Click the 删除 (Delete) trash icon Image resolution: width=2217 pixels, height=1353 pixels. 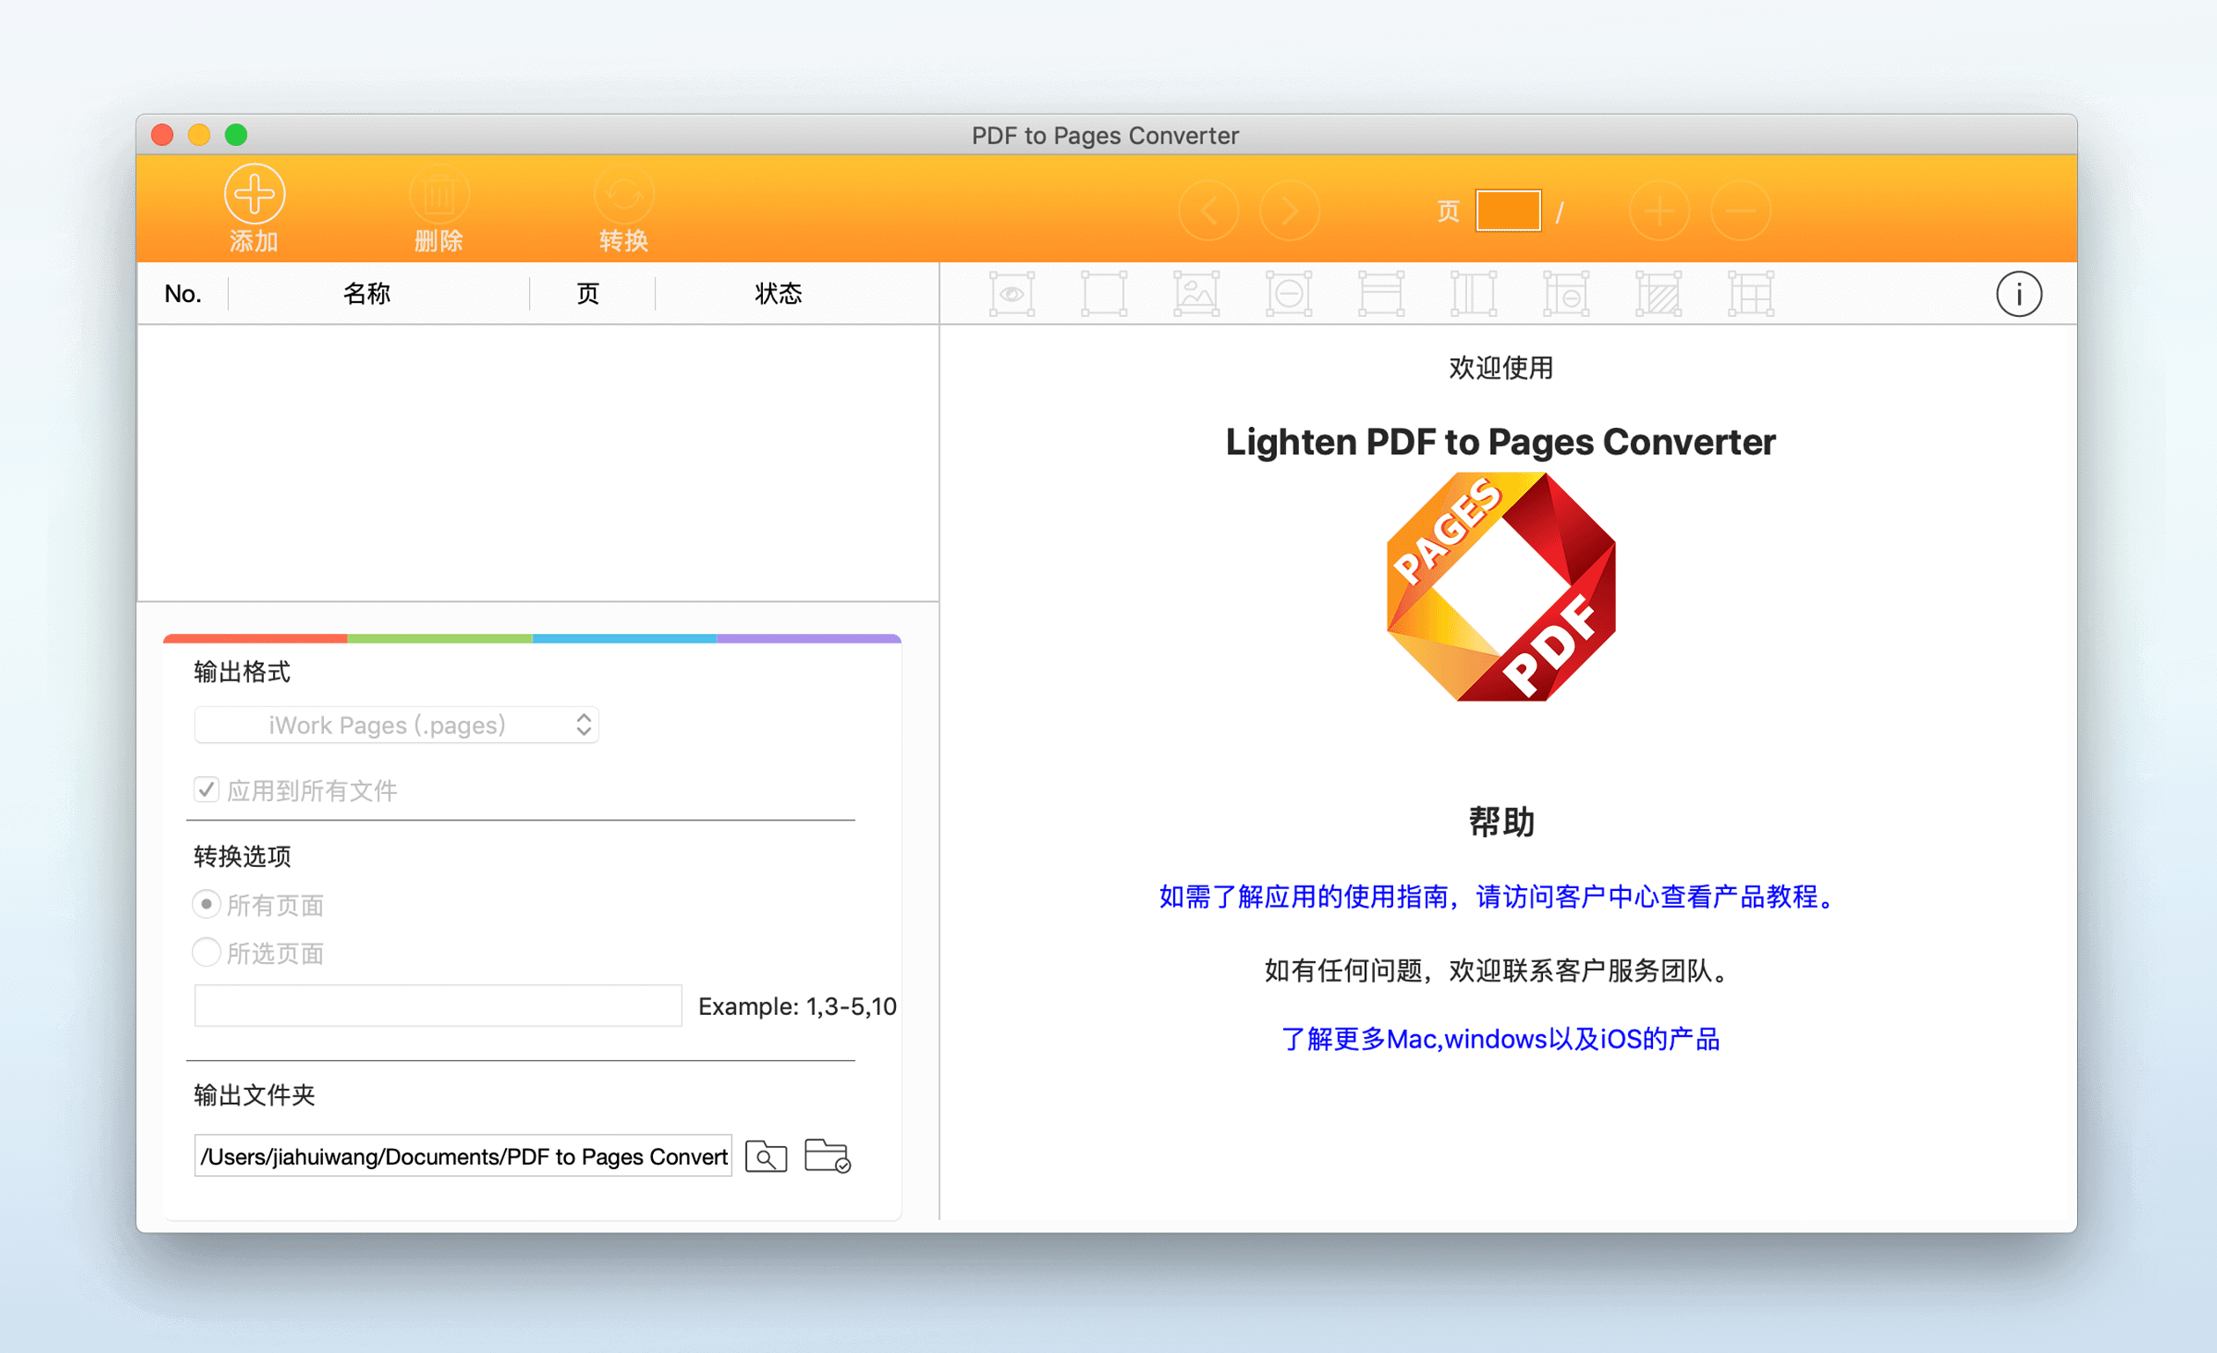coord(439,194)
